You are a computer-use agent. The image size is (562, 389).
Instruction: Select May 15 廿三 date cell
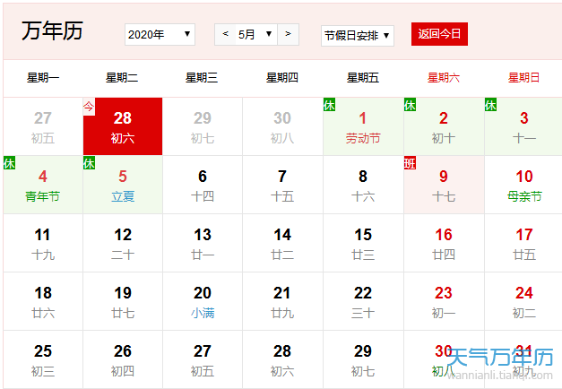pyautogui.click(x=363, y=243)
